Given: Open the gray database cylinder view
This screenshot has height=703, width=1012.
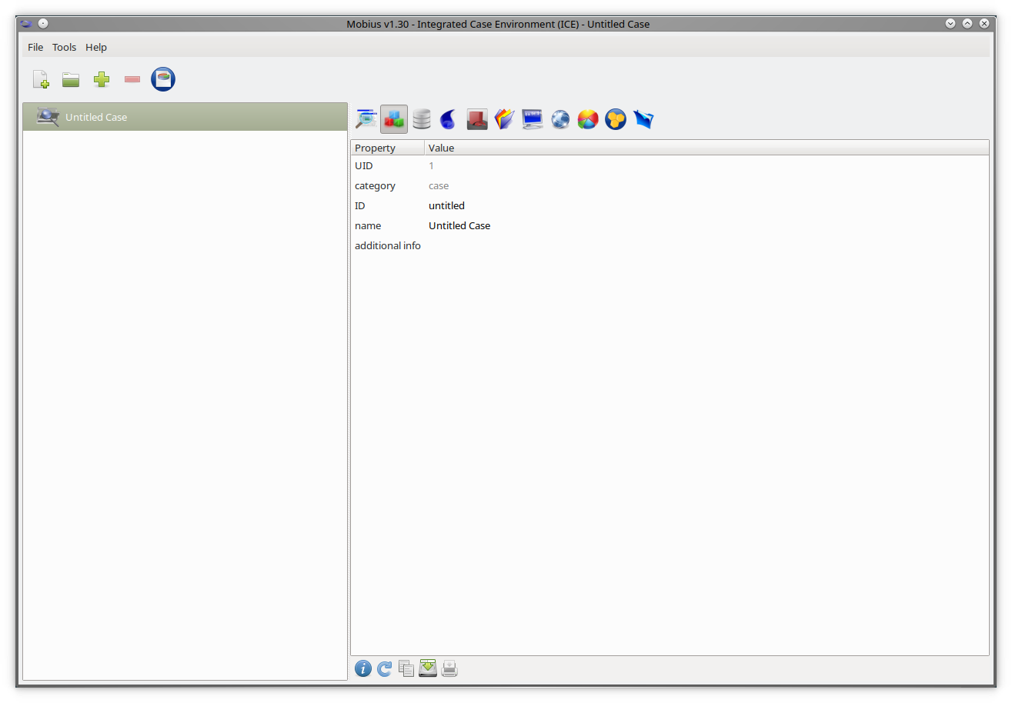Looking at the screenshot, I should pyautogui.click(x=422, y=119).
